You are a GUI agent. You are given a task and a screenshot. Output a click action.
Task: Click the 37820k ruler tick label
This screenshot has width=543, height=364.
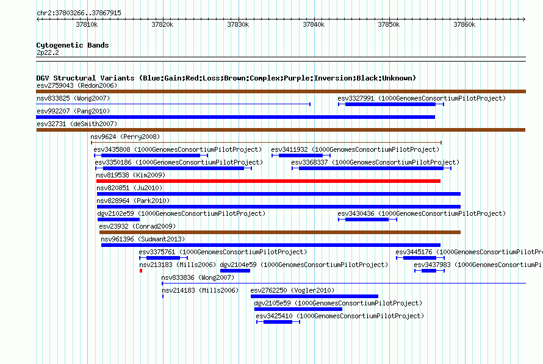click(x=162, y=24)
